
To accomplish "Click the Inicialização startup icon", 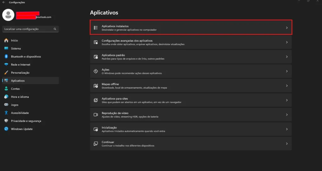I will (x=96, y=129).
